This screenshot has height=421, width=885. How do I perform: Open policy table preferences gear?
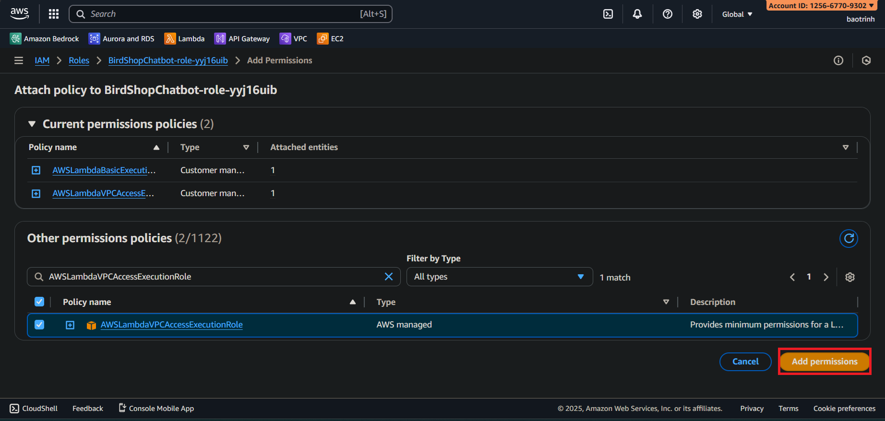849,277
